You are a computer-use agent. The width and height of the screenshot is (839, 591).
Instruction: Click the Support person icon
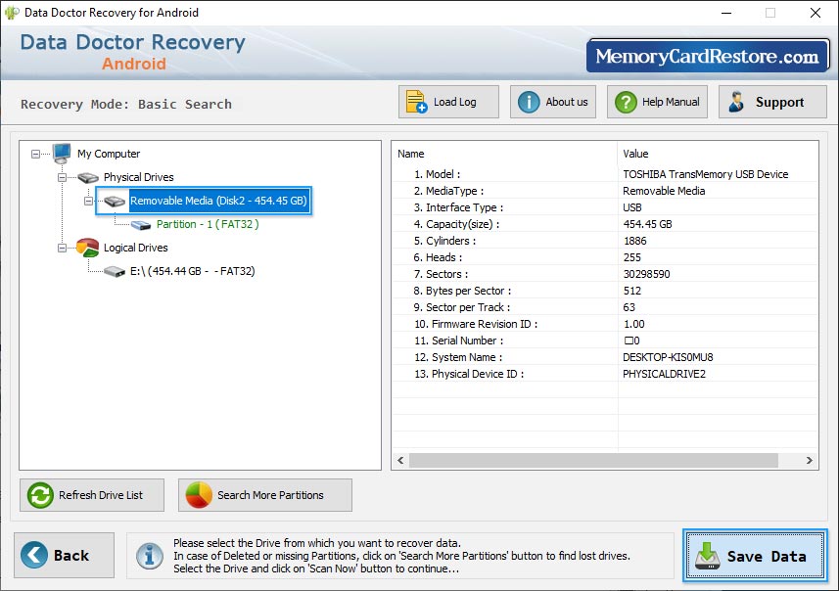[x=736, y=102]
